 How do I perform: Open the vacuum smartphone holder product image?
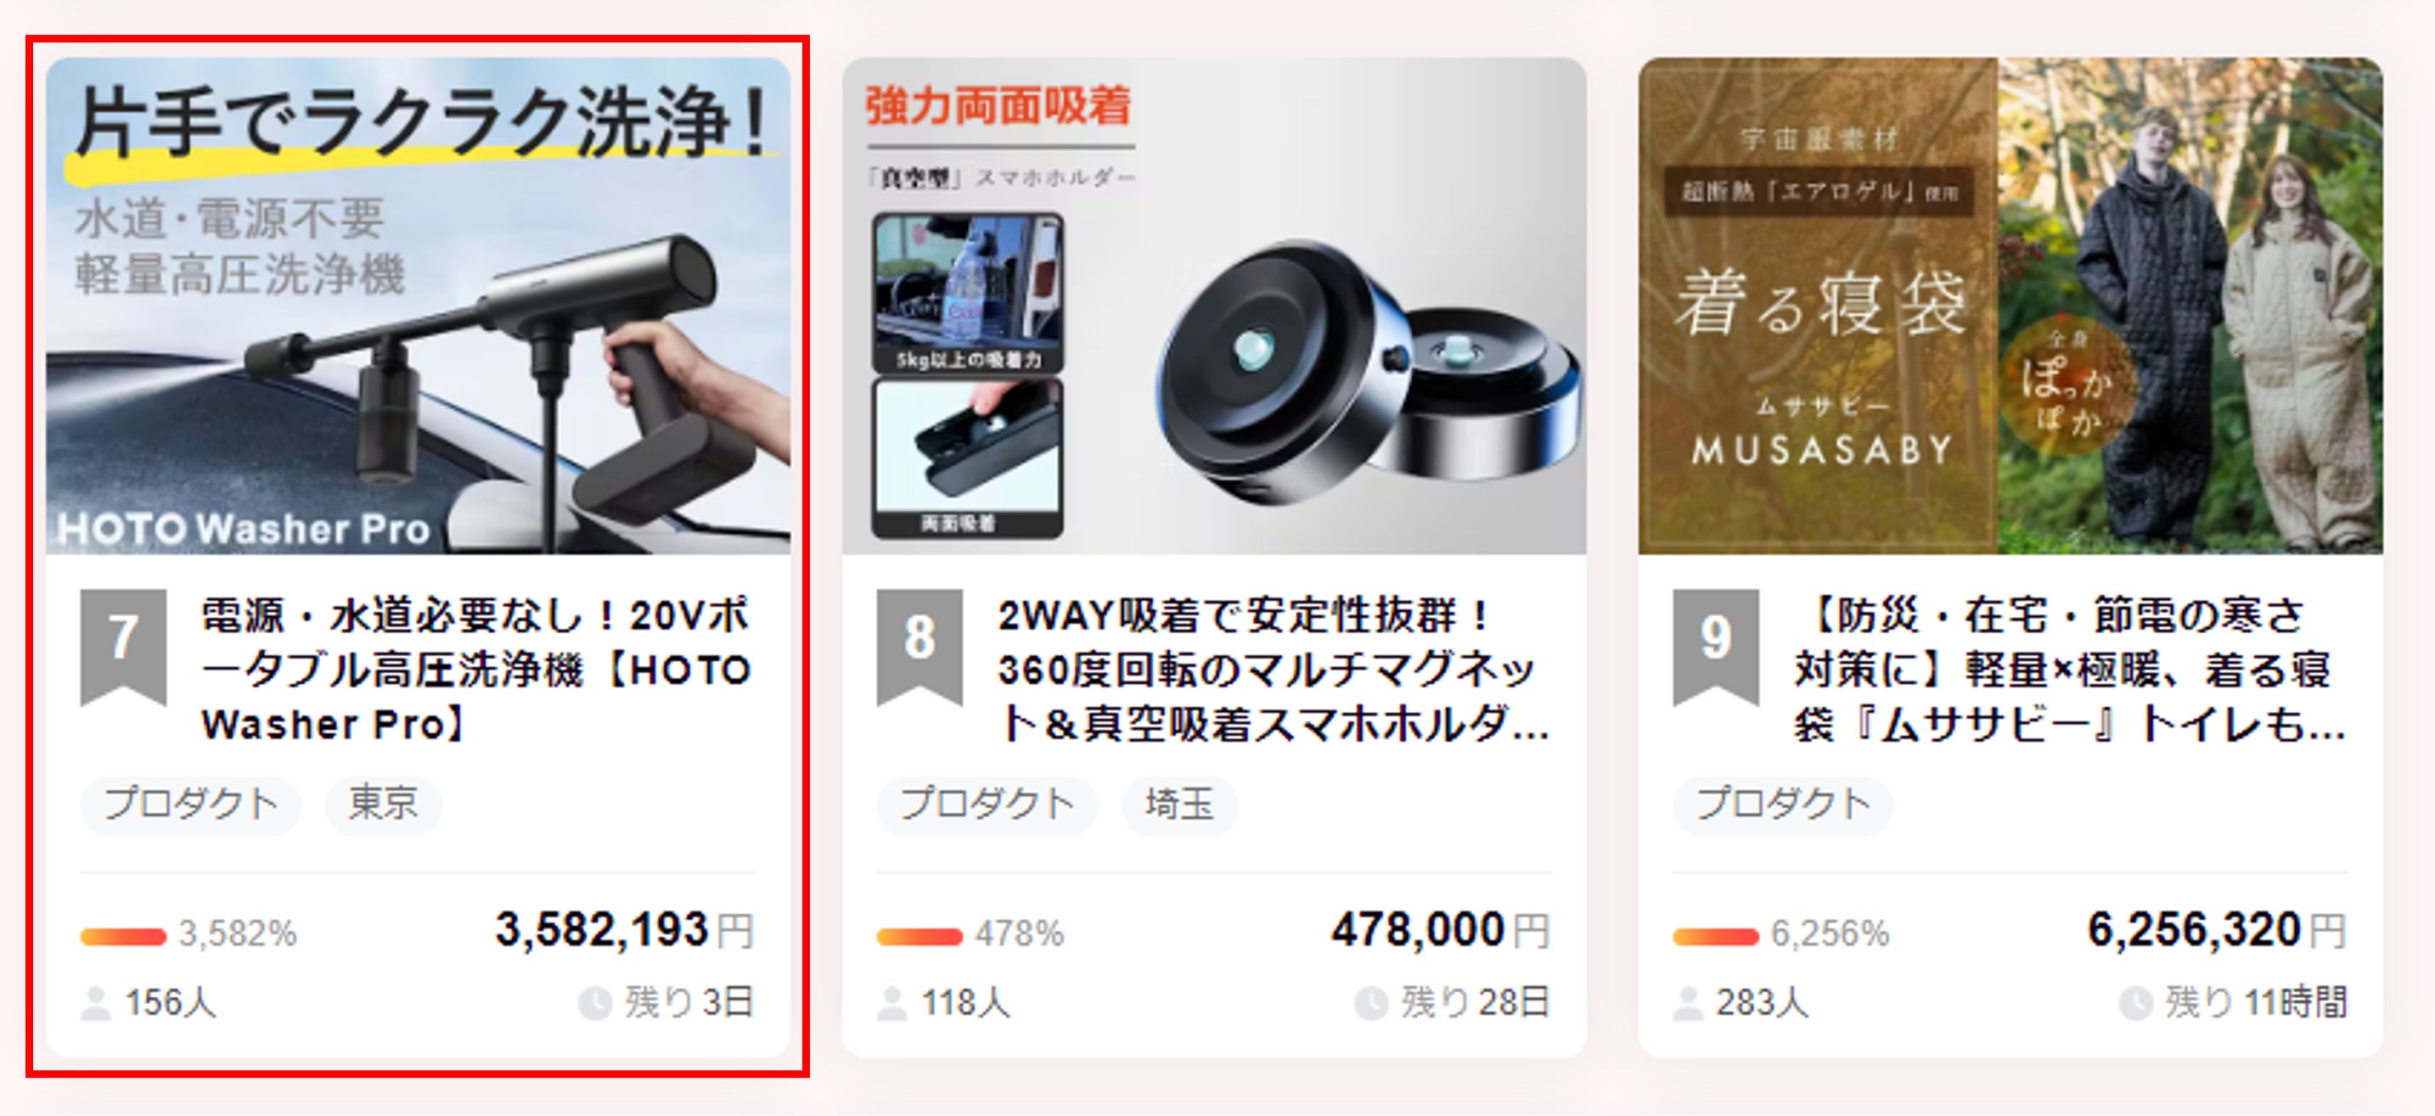coord(1214,306)
